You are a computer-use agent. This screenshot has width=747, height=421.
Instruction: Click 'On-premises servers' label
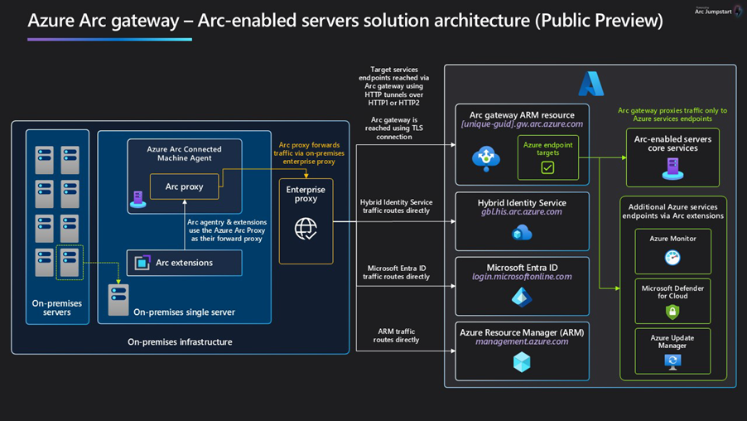coord(56,307)
